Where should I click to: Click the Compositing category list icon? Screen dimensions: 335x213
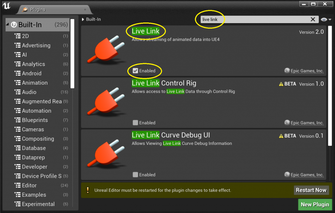point(18,139)
